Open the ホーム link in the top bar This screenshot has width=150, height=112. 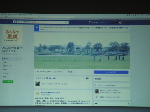click(x=103, y=23)
